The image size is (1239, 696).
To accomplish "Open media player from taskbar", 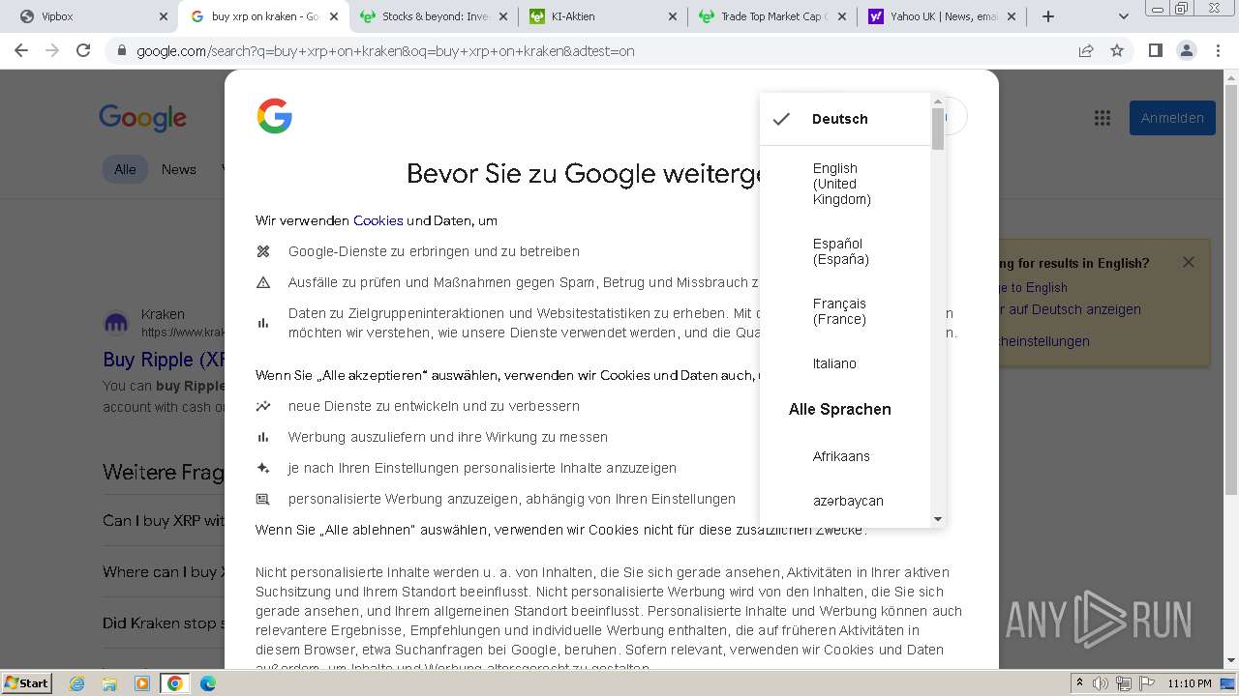I will (142, 683).
